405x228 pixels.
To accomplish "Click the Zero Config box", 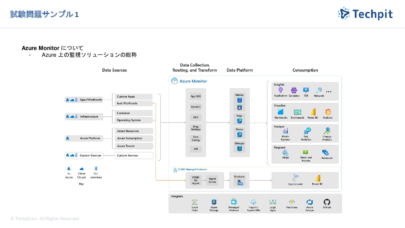I will pos(196,138).
